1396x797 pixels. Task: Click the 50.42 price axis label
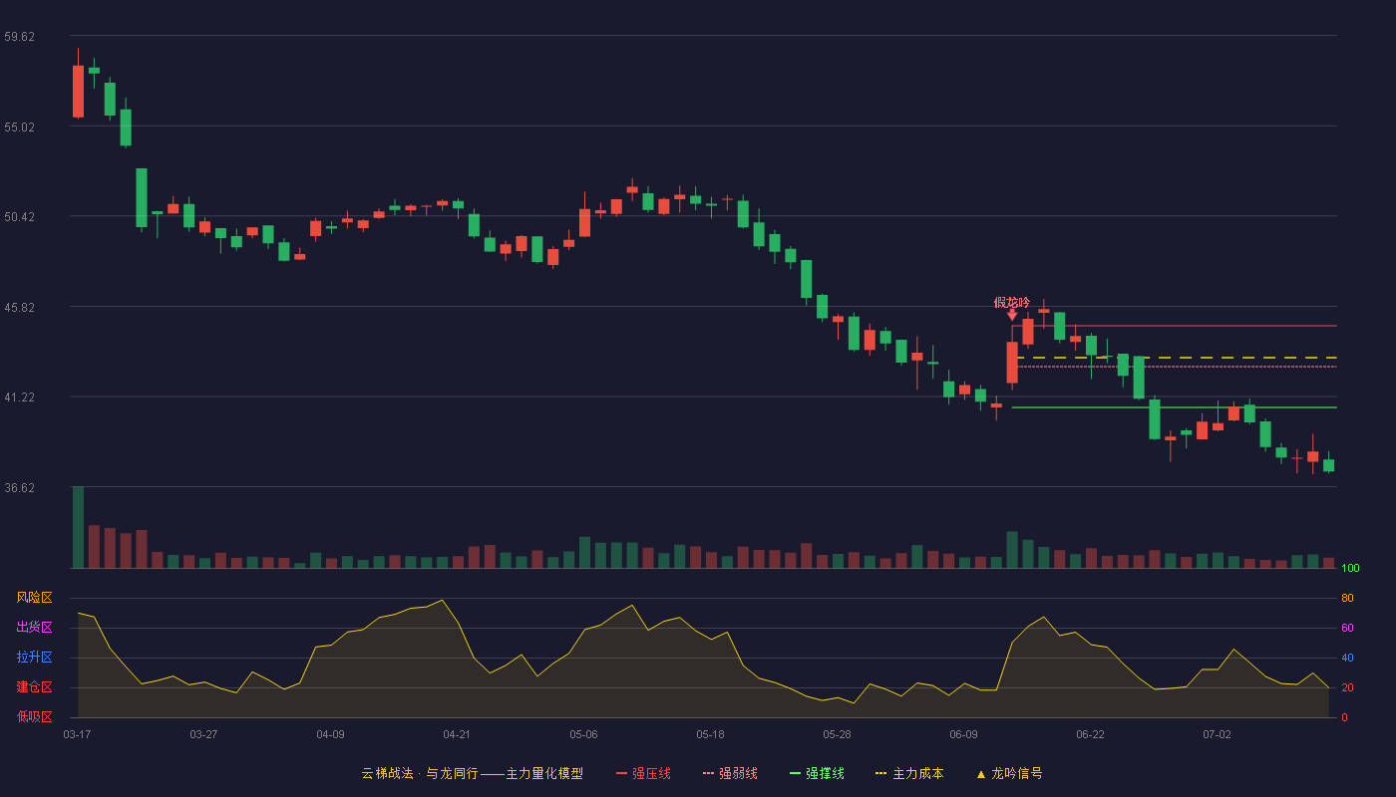pos(20,216)
